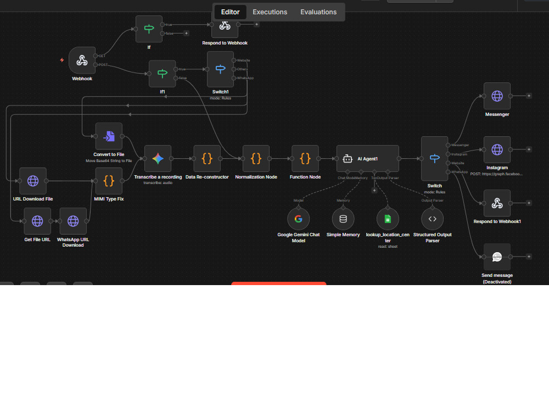Select the If1 node
The height and width of the screenshot is (412, 549).
[x=162, y=74]
